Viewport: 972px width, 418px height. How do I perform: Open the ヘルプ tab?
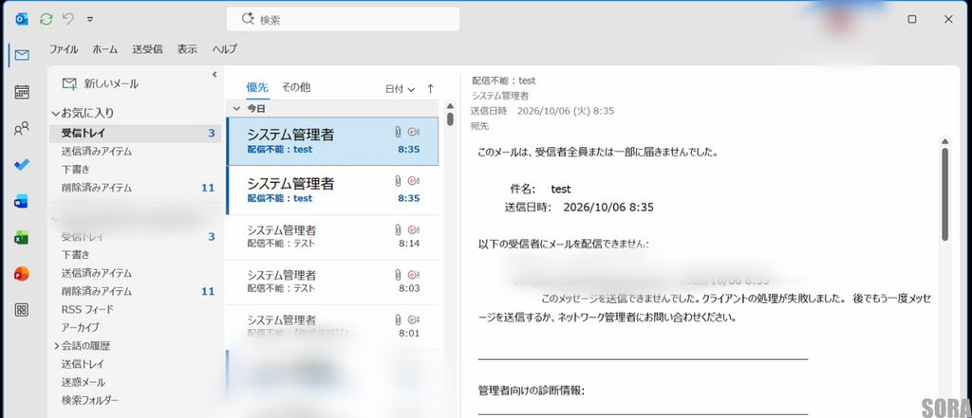[x=224, y=49]
